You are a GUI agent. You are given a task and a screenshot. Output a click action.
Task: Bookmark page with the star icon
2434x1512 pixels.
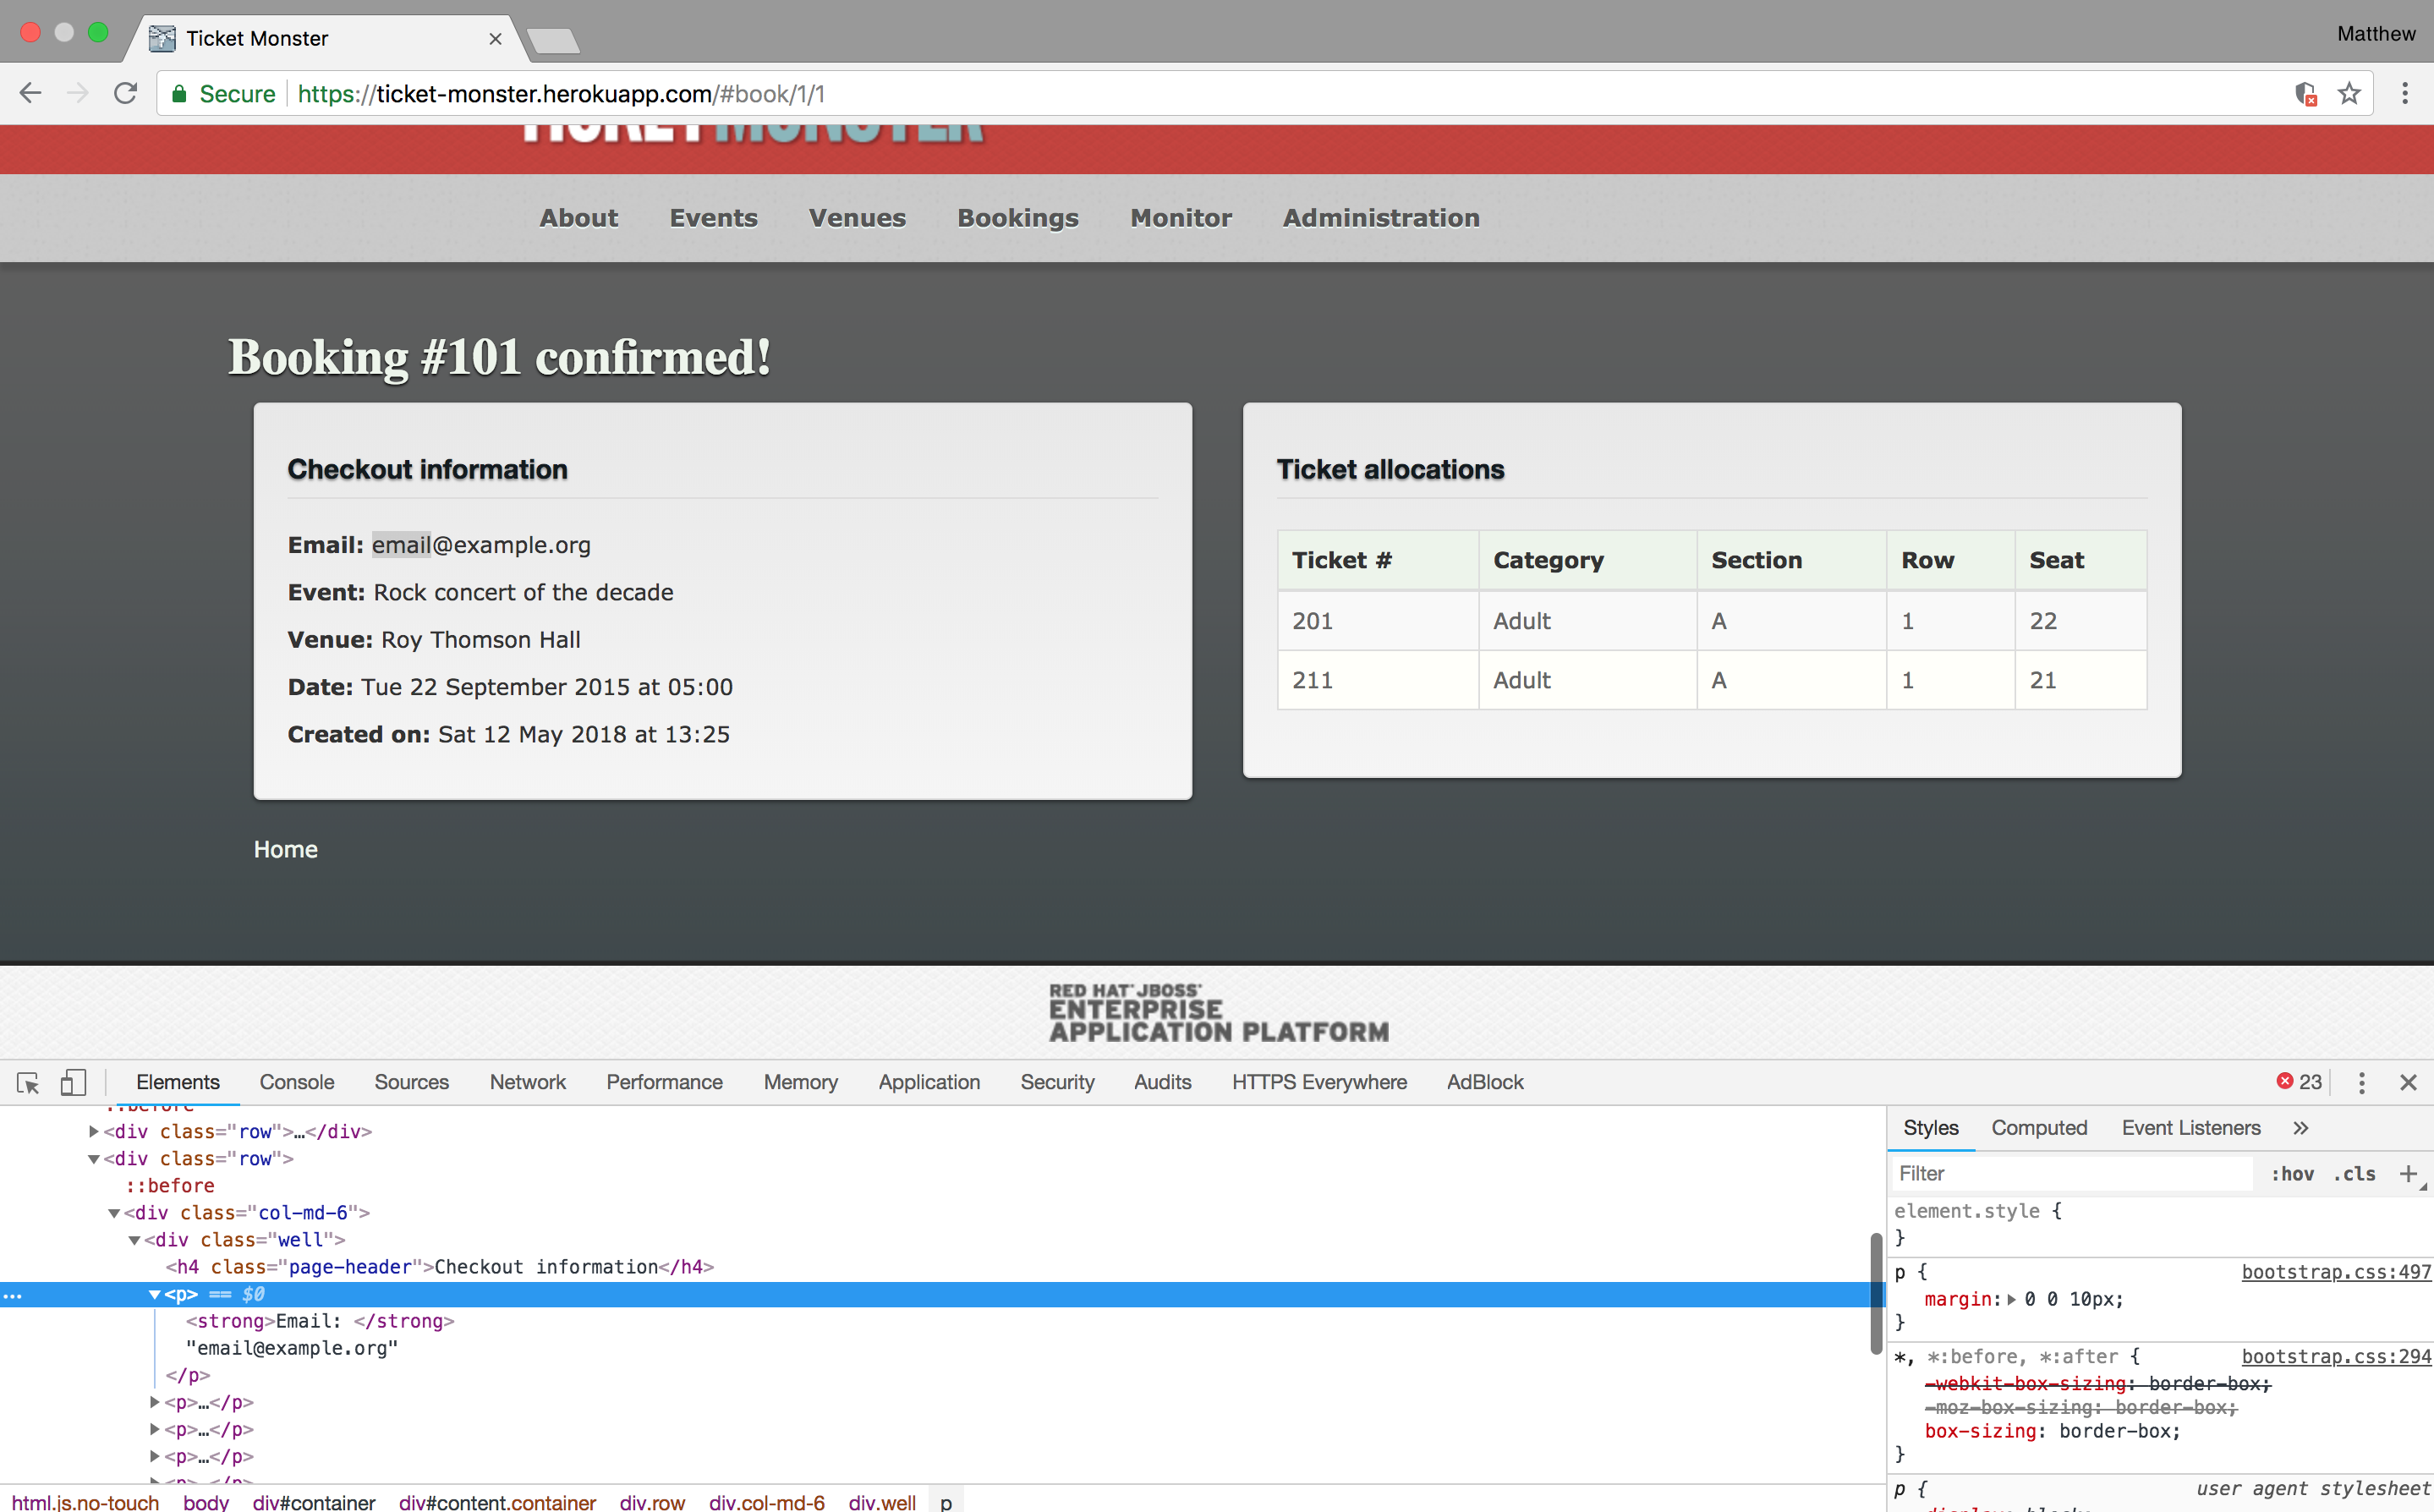click(2349, 93)
